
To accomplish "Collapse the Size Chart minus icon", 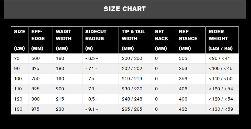I will (237, 9).
